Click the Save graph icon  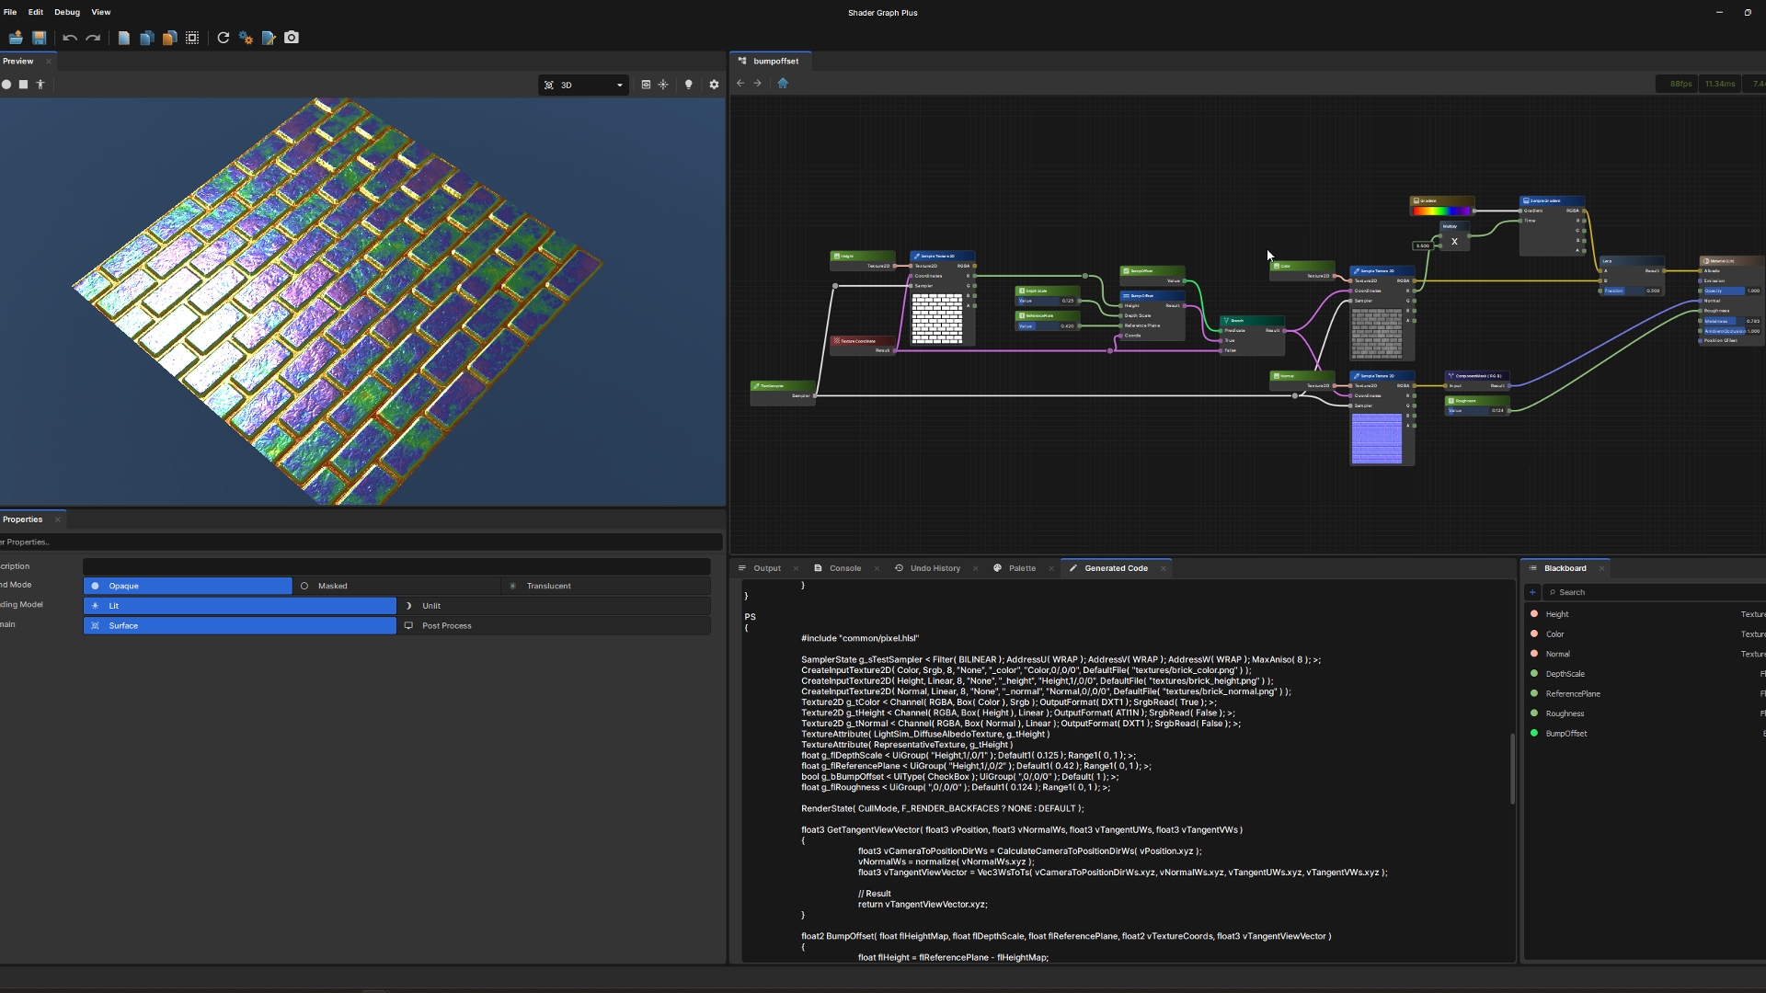(x=39, y=38)
